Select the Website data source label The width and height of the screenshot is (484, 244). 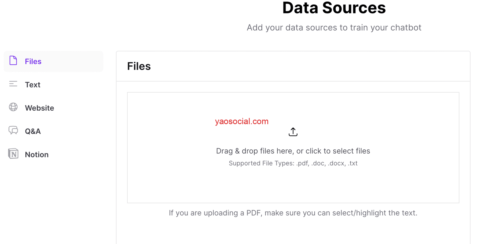tap(39, 108)
